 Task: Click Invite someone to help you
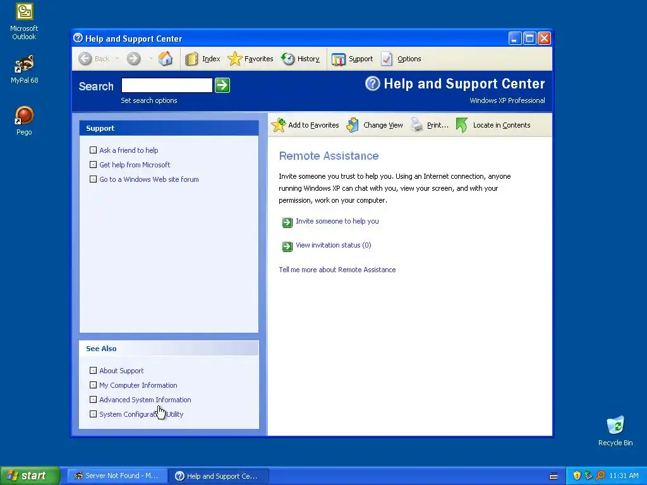[337, 221]
